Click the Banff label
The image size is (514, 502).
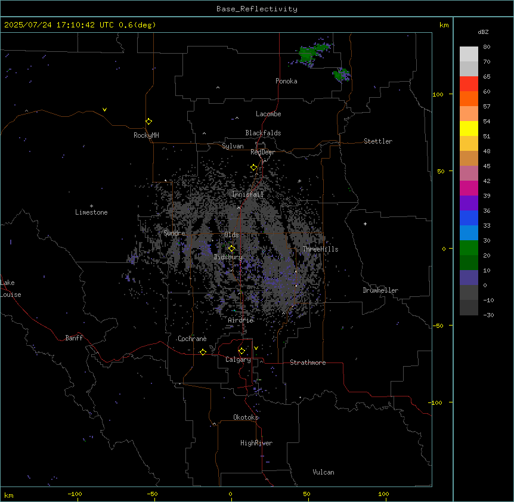pos(74,338)
